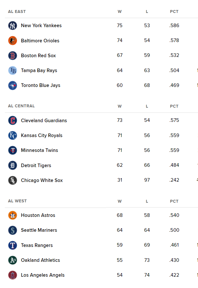
Task: Click the AL Central W column header
Action: [119, 106]
